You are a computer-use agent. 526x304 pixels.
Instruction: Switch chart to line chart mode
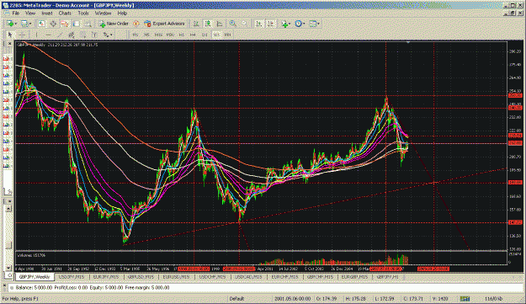coord(220,24)
